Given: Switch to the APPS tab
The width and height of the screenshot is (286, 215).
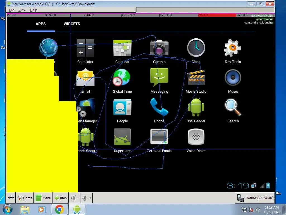Looking at the screenshot, I should click(x=41, y=24).
